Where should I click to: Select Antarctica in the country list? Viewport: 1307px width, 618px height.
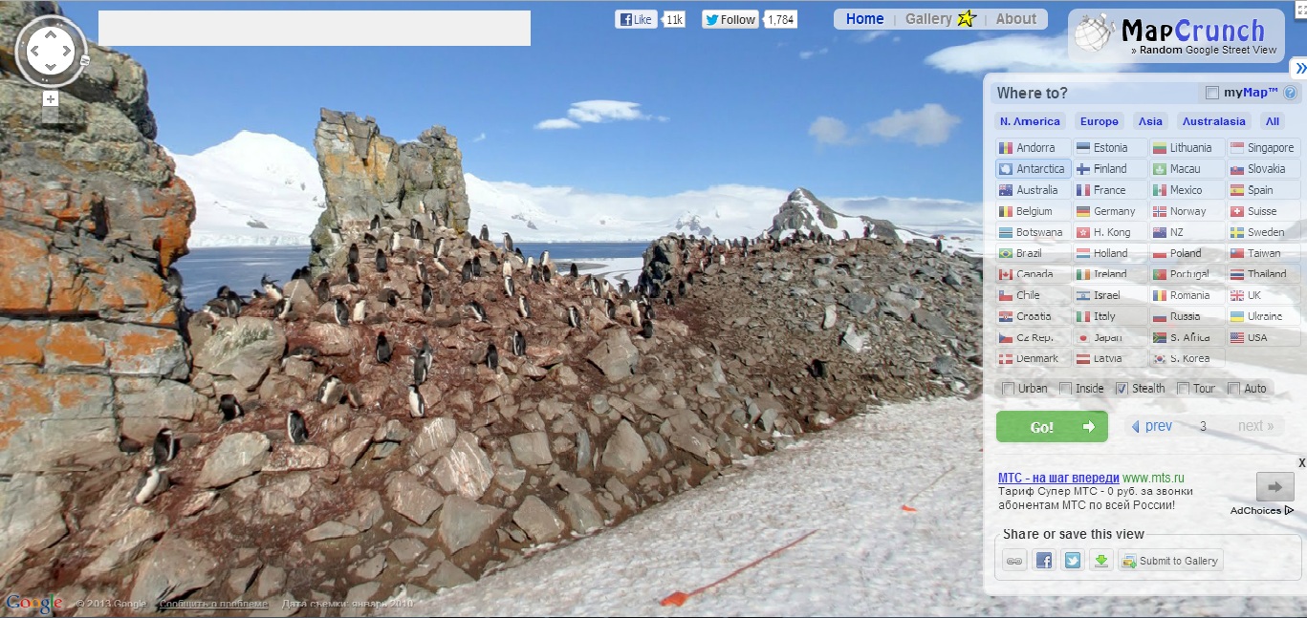(x=1033, y=169)
